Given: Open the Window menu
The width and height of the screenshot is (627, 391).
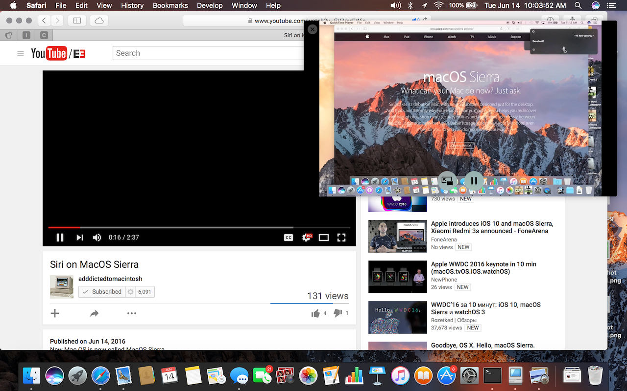Looking at the screenshot, I should coord(244,5).
